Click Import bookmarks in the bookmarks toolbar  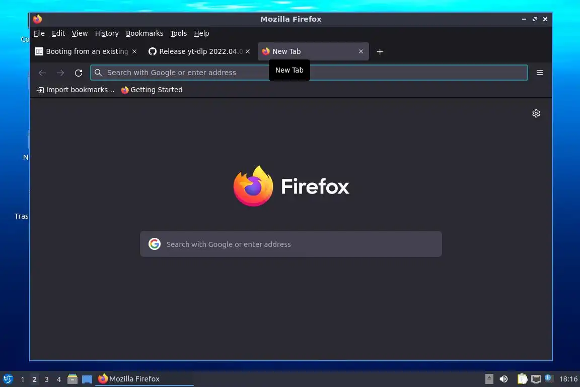click(76, 90)
